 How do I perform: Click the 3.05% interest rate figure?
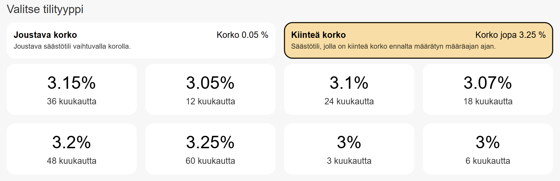click(210, 83)
